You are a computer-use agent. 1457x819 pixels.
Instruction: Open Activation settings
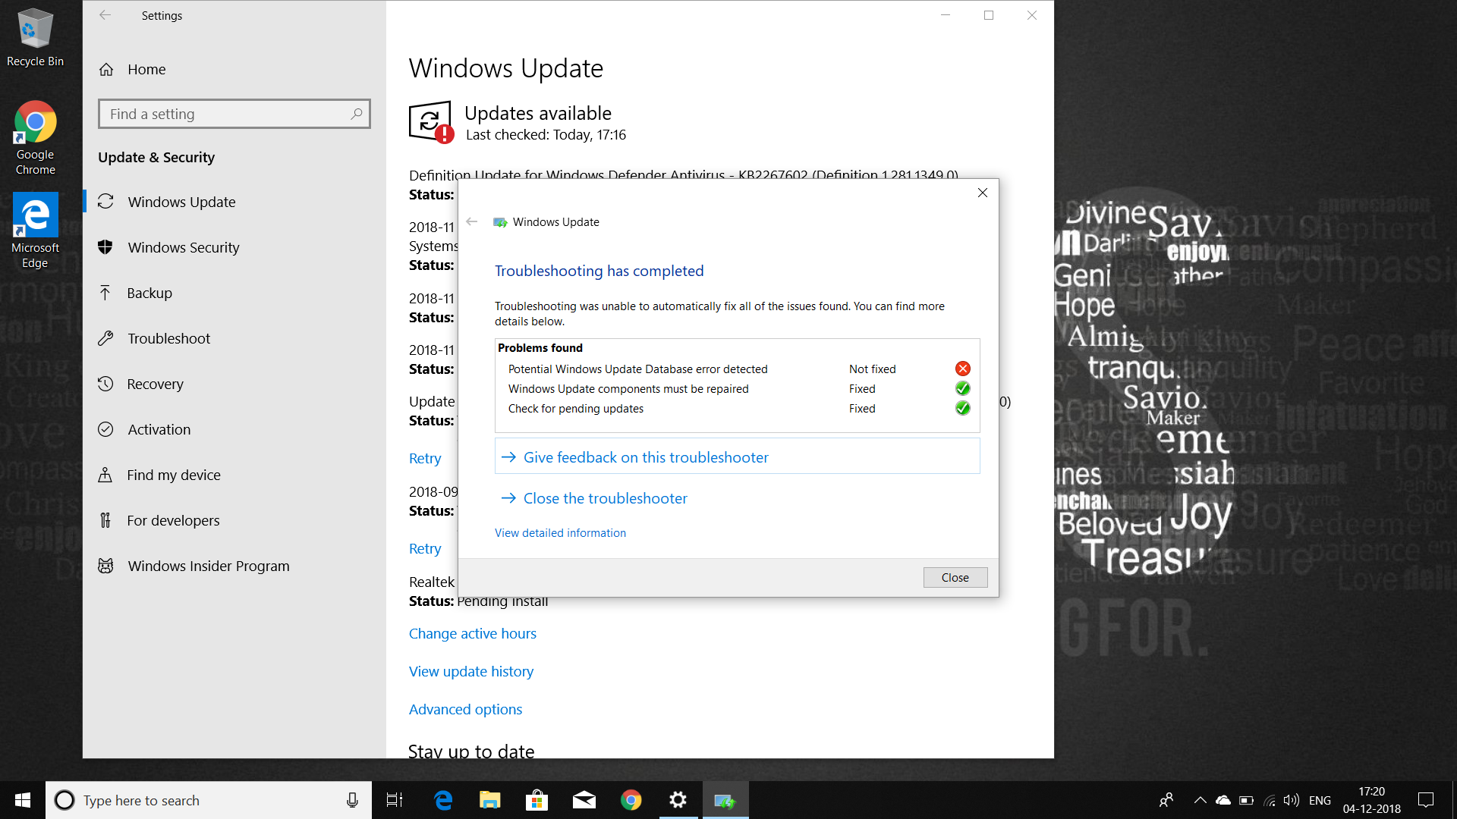pyautogui.click(x=159, y=429)
